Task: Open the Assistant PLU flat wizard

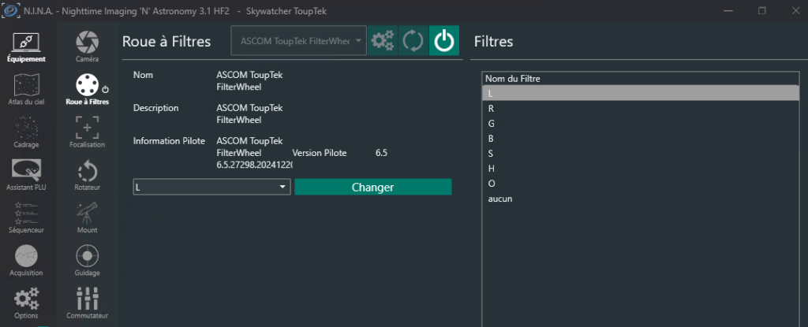Action: click(26, 176)
